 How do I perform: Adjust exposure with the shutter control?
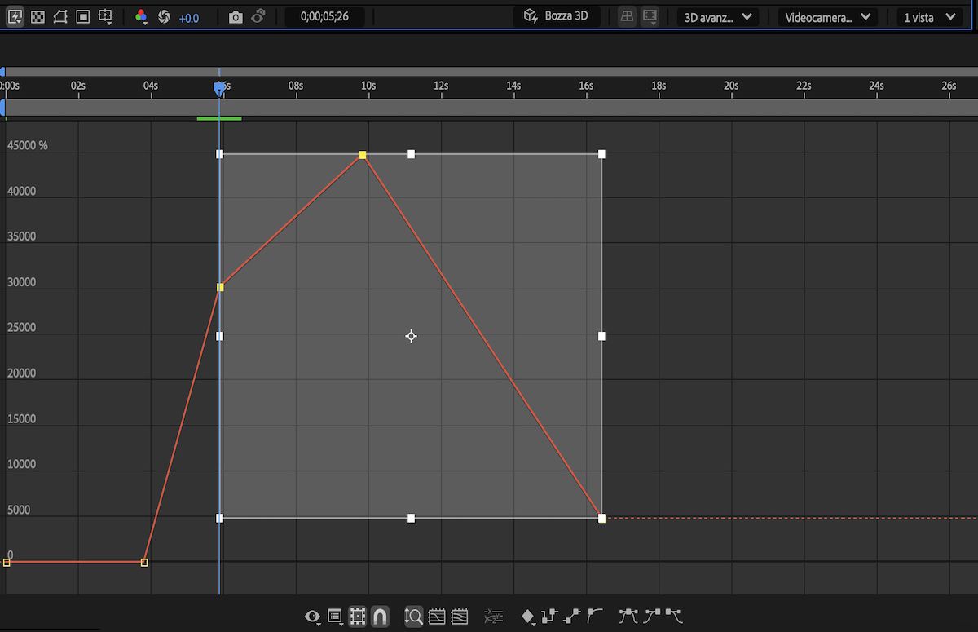click(x=163, y=16)
